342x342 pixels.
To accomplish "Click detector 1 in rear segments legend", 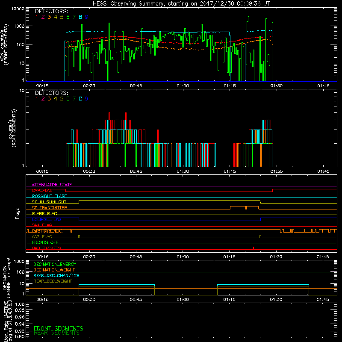I will [x=37, y=99].
